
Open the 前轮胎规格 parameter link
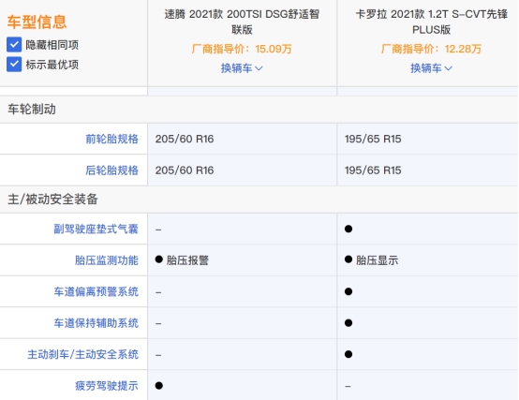coord(111,139)
